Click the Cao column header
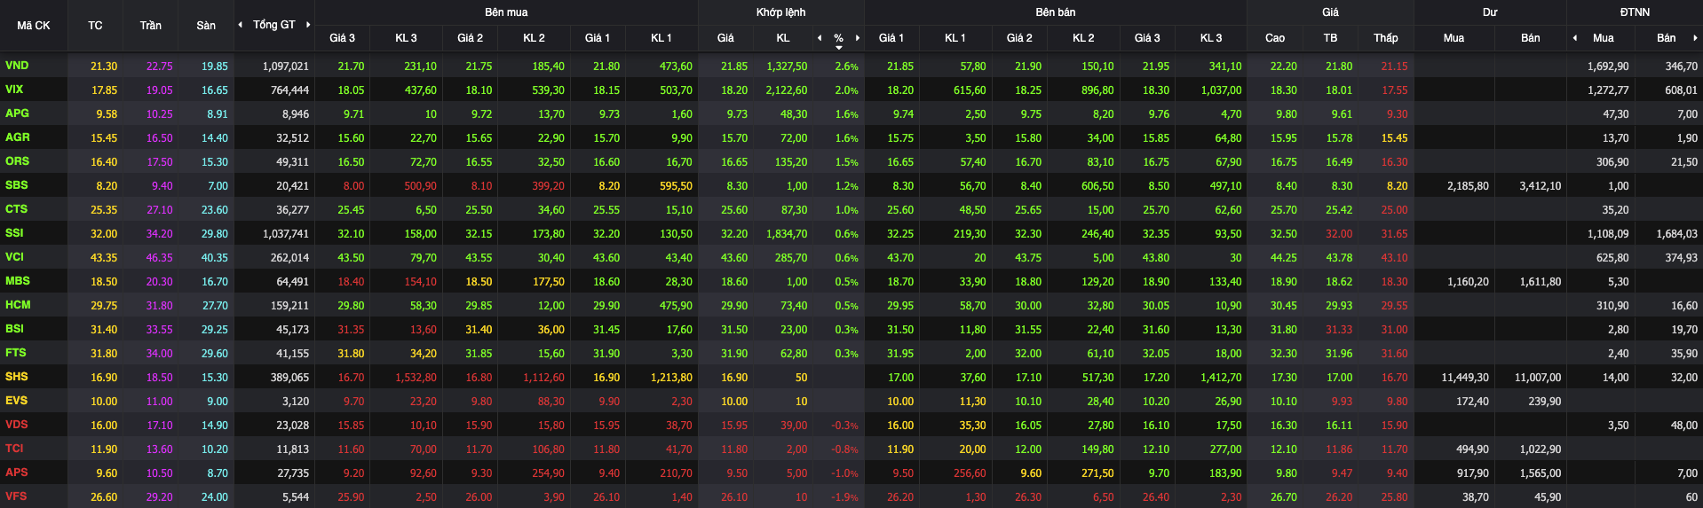The width and height of the screenshot is (1703, 508). (x=1275, y=38)
